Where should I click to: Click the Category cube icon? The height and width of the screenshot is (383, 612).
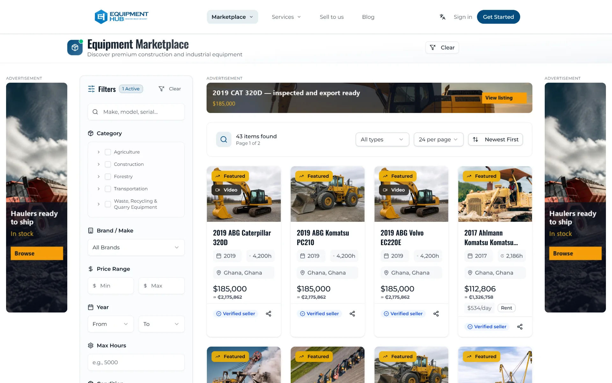(x=91, y=133)
